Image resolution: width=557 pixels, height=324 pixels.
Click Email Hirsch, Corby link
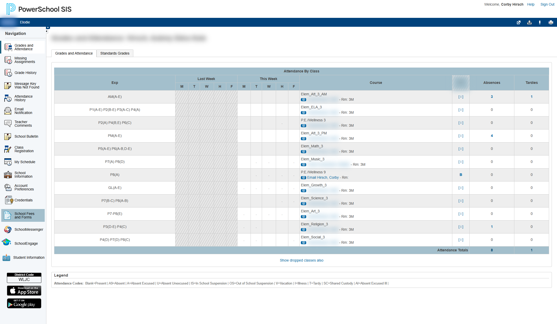click(323, 177)
